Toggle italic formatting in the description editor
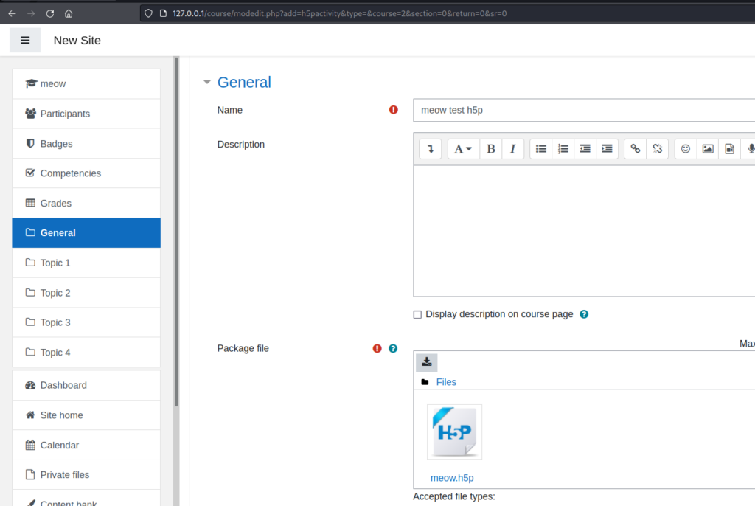 [x=512, y=149]
